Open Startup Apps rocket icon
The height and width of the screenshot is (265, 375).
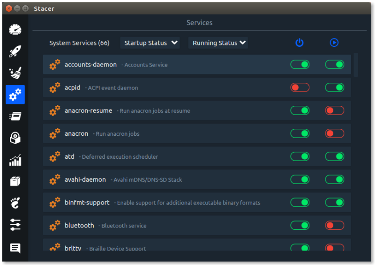[15, 51]
